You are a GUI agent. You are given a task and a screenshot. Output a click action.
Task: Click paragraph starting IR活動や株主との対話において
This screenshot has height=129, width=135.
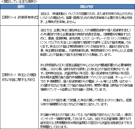(x=87, y=121)
